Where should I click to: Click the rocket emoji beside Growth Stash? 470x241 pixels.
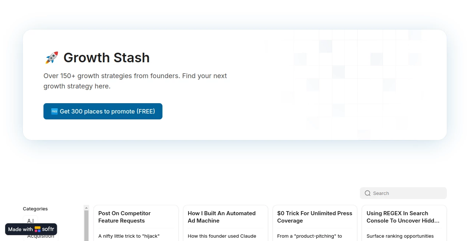[x=52, y=58]
